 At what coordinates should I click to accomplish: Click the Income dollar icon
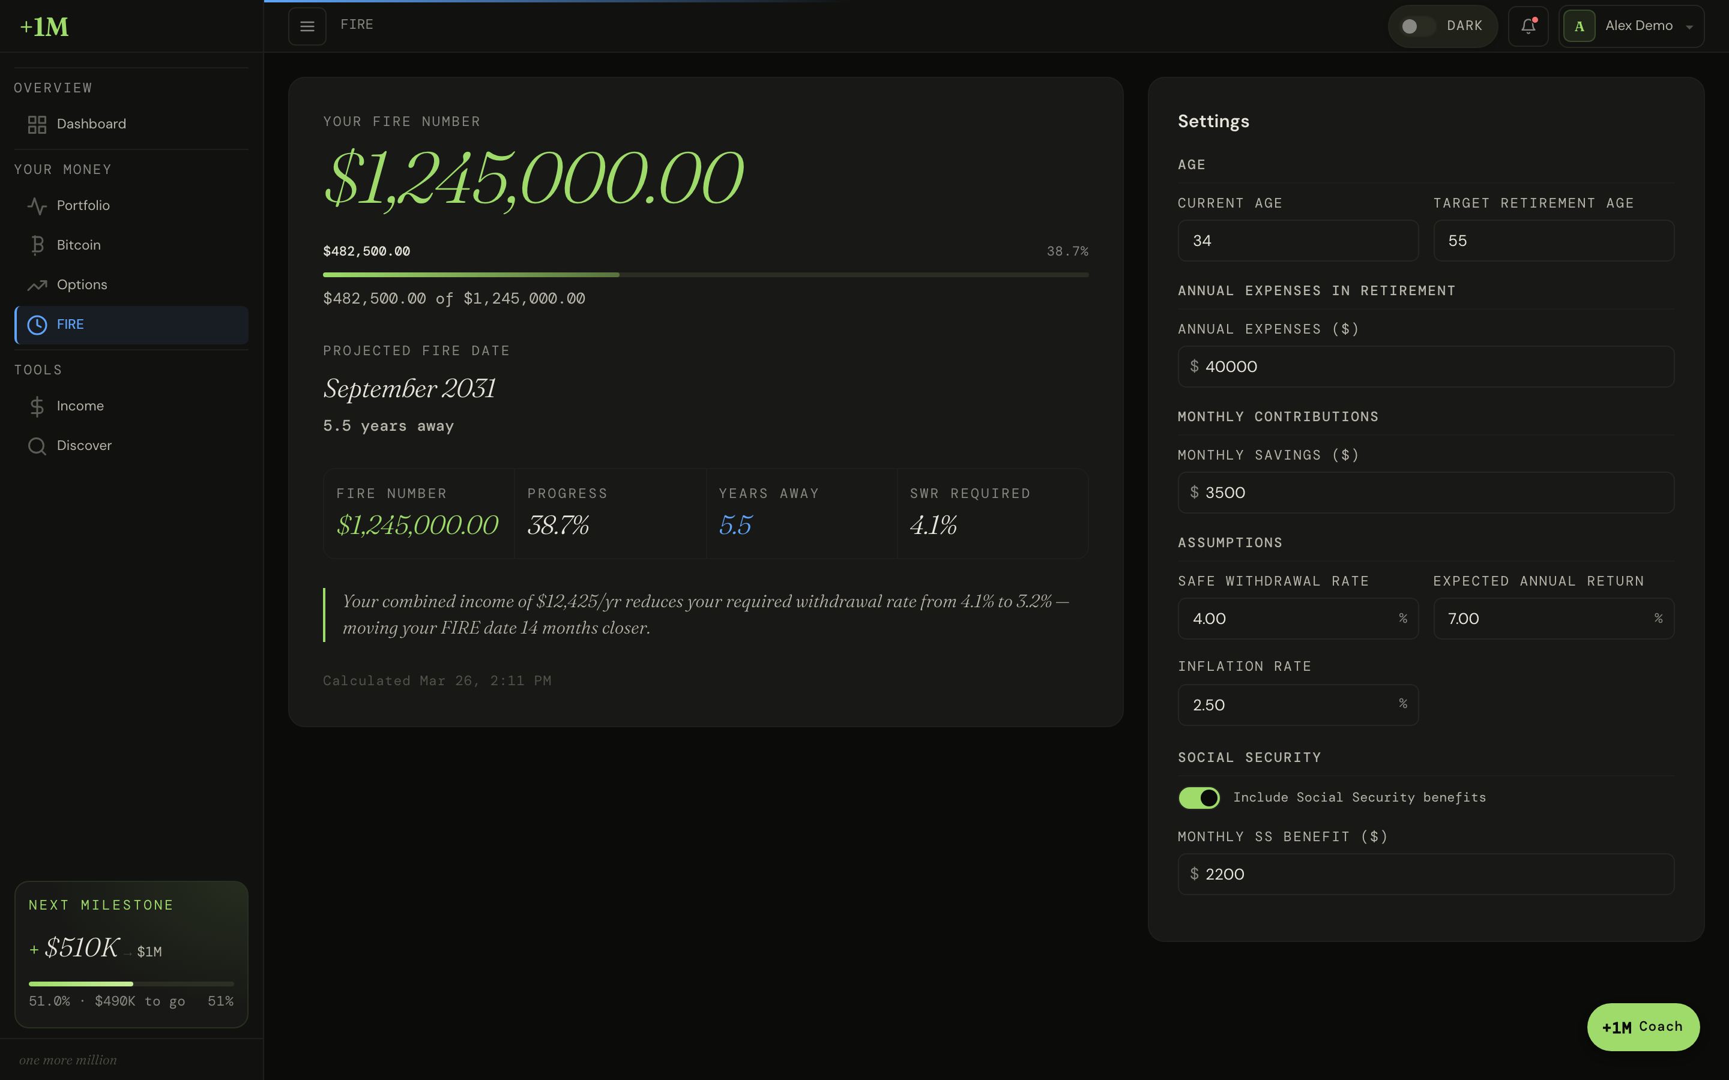[37, 406]
